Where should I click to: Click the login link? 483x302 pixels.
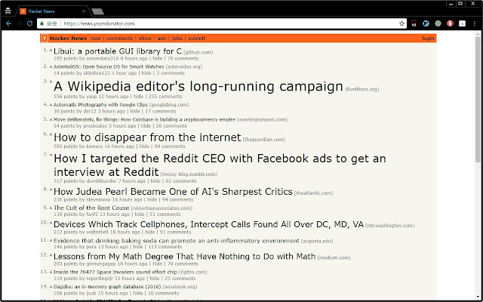pyautogui.click(x=428, y=39)
